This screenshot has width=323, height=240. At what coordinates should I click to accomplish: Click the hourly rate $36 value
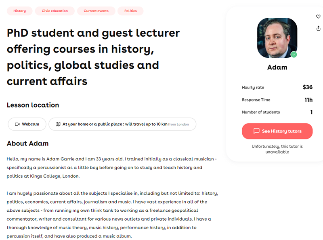coord(308,87)
